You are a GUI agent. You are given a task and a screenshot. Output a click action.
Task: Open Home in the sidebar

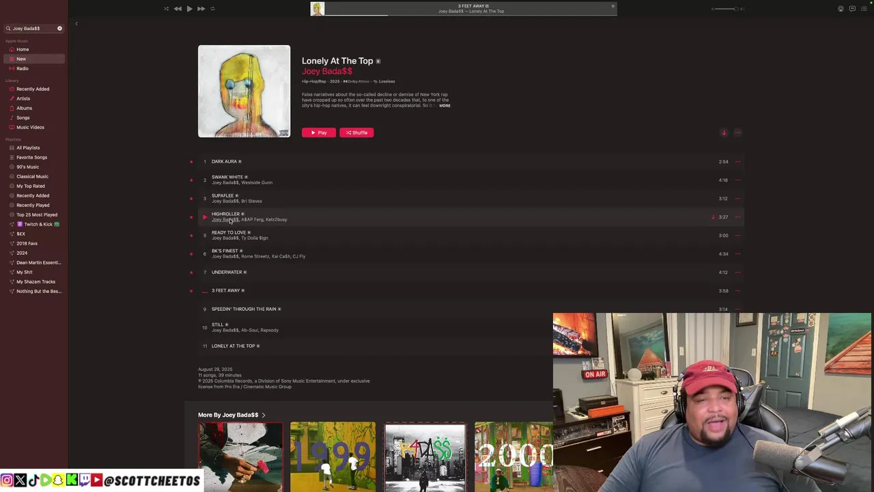pyautogui.click(x=33, y=49)
